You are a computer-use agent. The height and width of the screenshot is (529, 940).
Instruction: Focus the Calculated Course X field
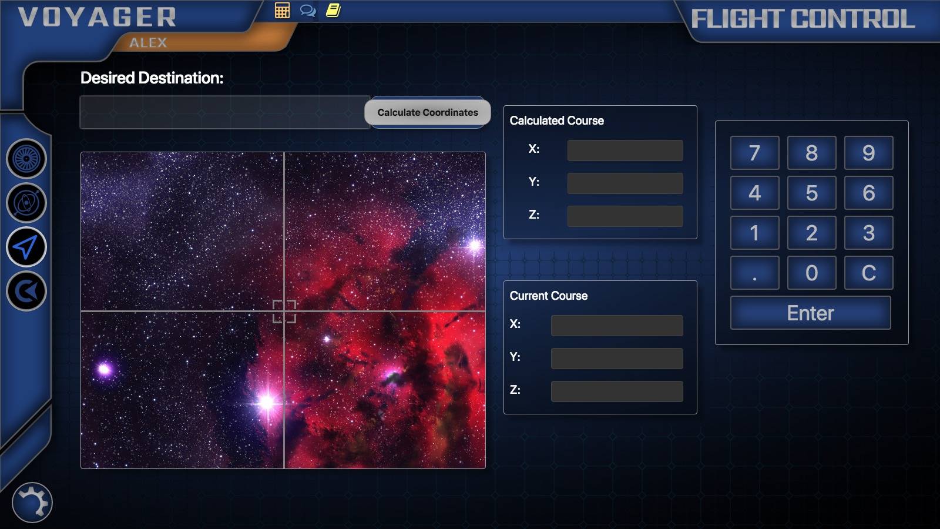[x=625, y=150]
